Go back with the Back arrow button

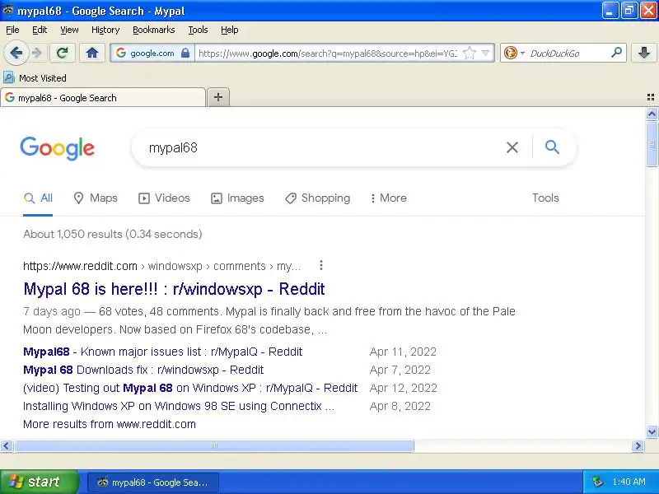coord(16,53)
